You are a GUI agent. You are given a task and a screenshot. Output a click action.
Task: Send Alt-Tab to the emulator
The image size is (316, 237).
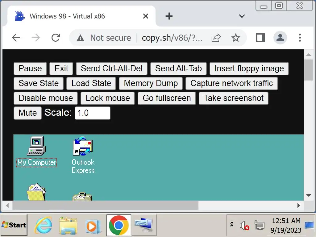(178, 69)
